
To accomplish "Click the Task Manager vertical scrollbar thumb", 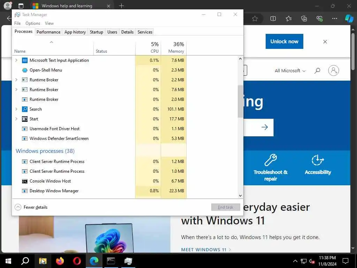I will click(x=241, y=102).
